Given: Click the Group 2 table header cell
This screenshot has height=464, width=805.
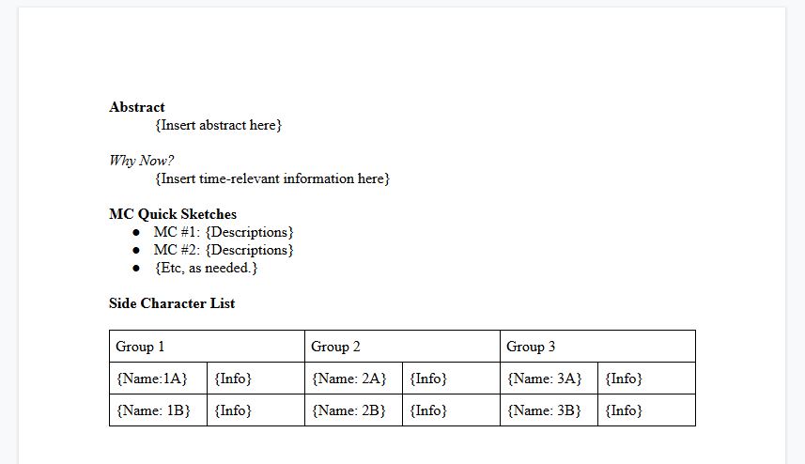Looking at the screenshot, I should coord(402,347).
